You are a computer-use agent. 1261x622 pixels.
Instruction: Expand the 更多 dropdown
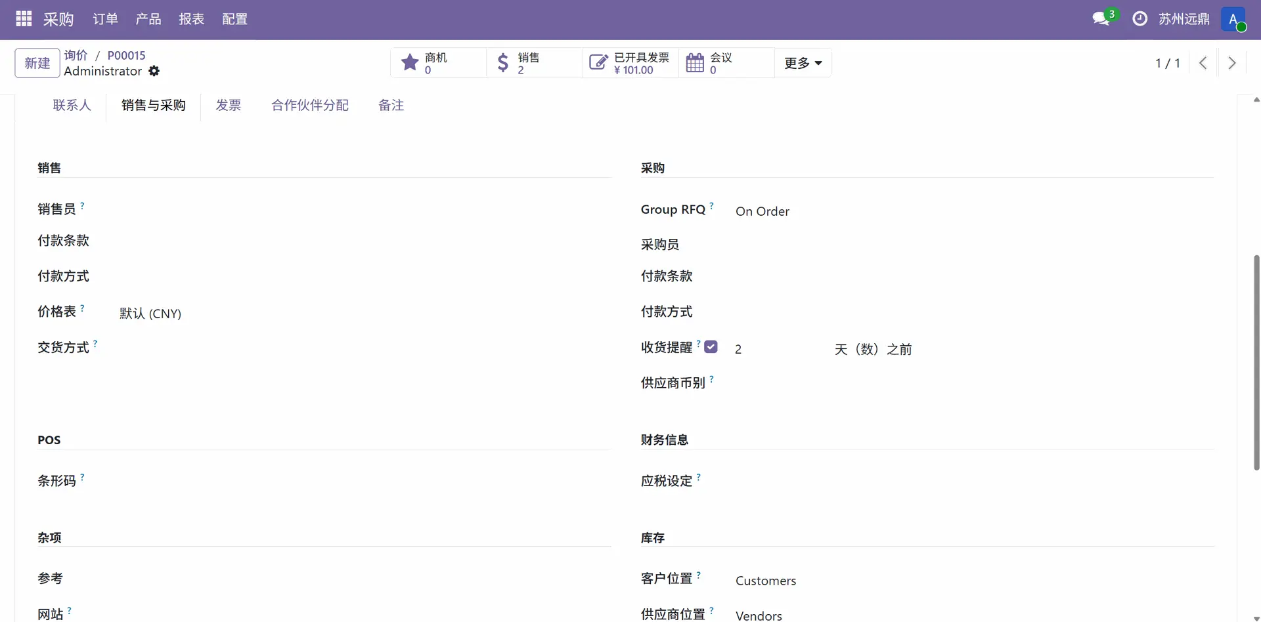[x=803, y=63]
